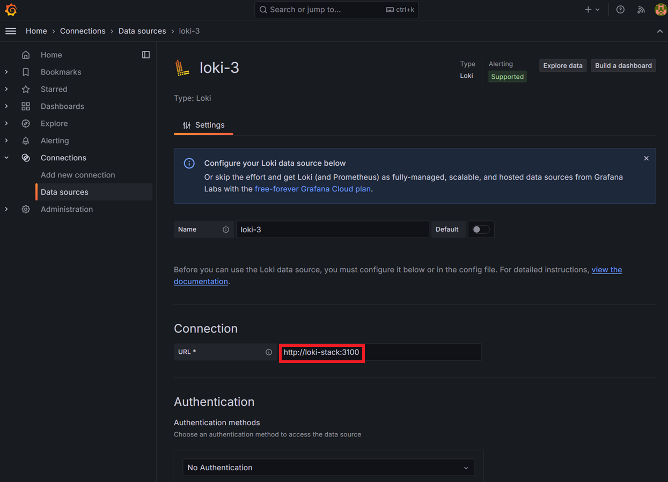This screenshot has width=668, height=482.
Task: Click the Connections link icon
Action: [x=26, y=158]
